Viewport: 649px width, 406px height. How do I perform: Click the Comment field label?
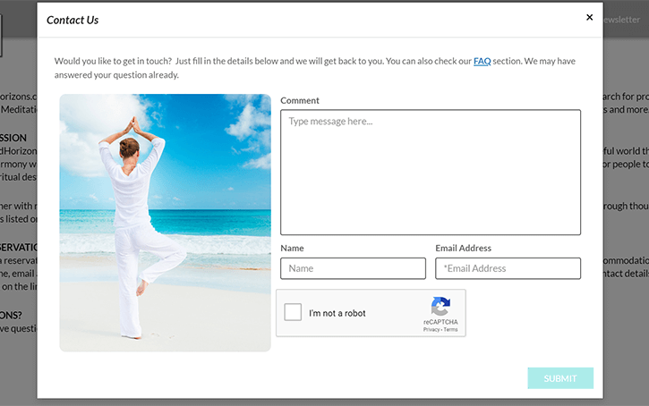(300, 100)
